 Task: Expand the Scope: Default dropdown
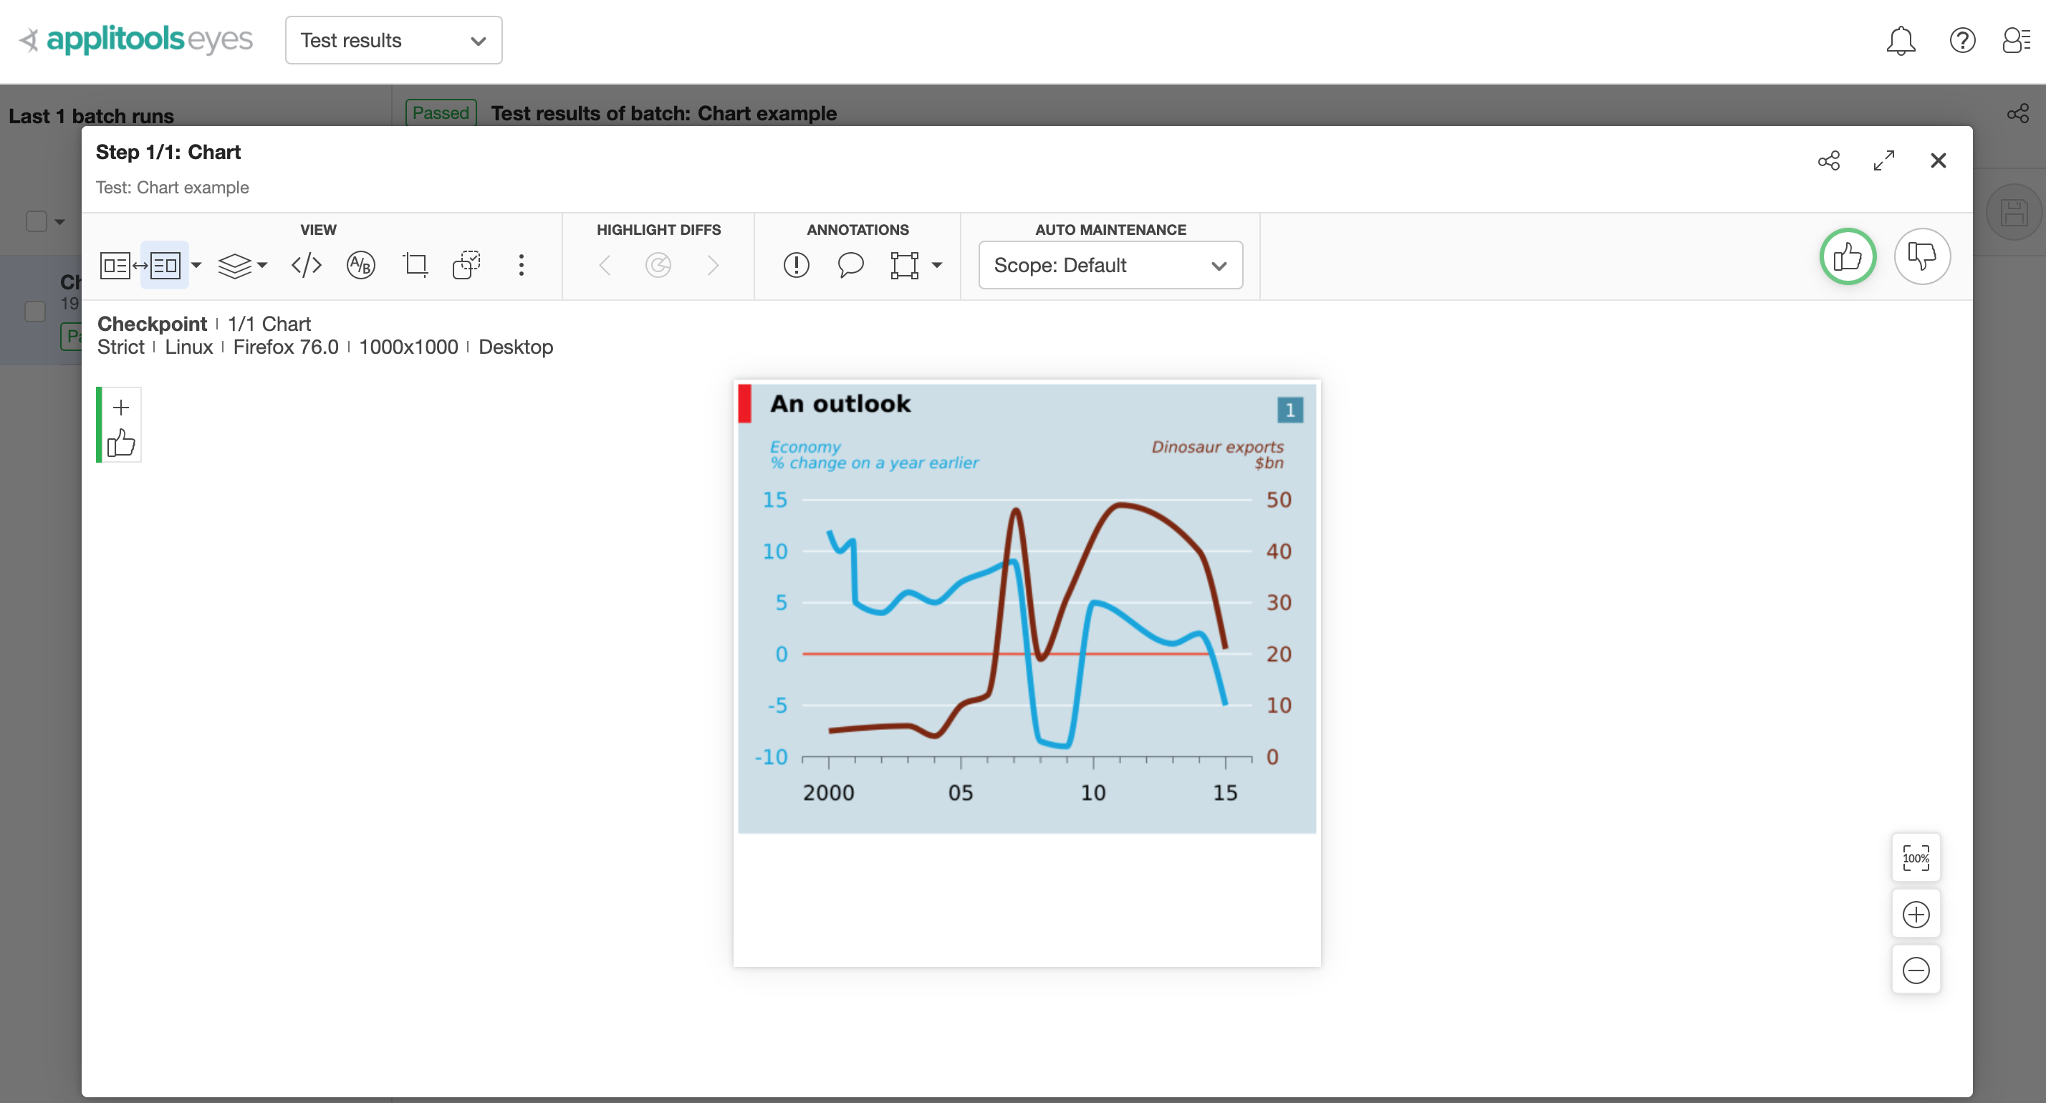[1110, 265]
